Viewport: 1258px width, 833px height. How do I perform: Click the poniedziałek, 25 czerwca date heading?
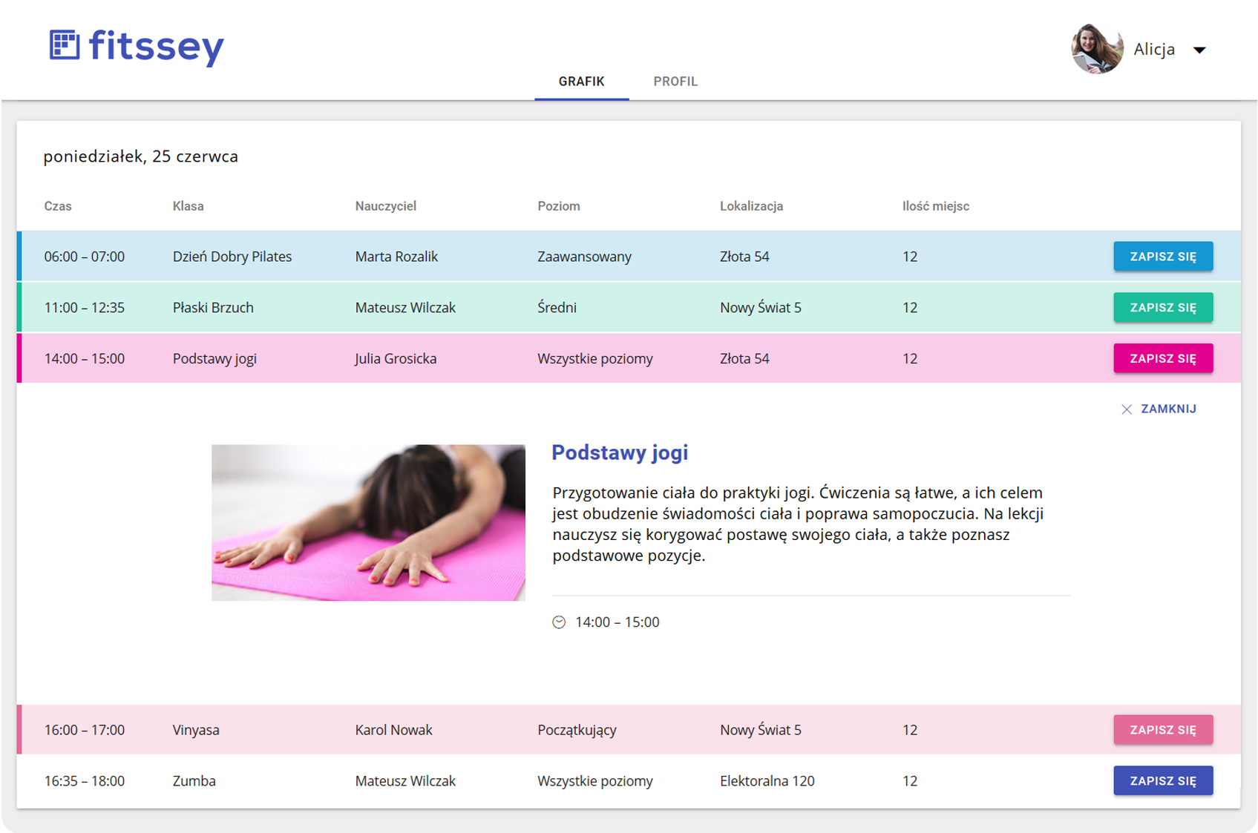click(140, 157)
